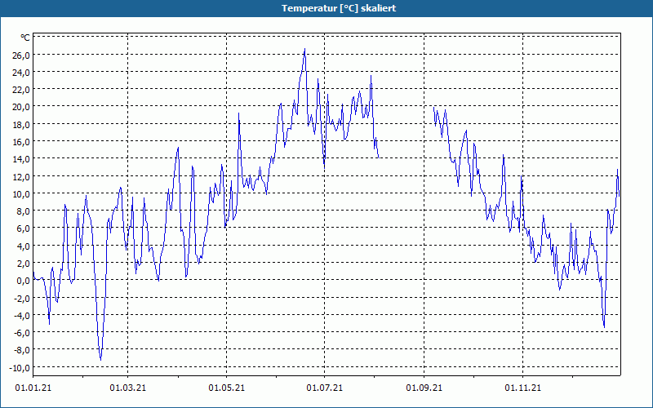Click the 6,0 y-axis label
This screenshot has width=653, height=408.
[x=23, y=228]
